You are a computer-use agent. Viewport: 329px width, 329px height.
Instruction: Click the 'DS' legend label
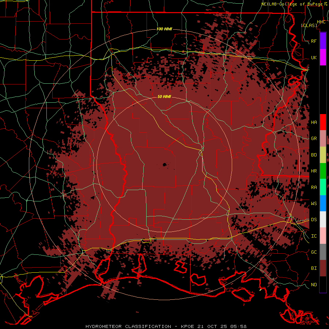pos(314,220)
